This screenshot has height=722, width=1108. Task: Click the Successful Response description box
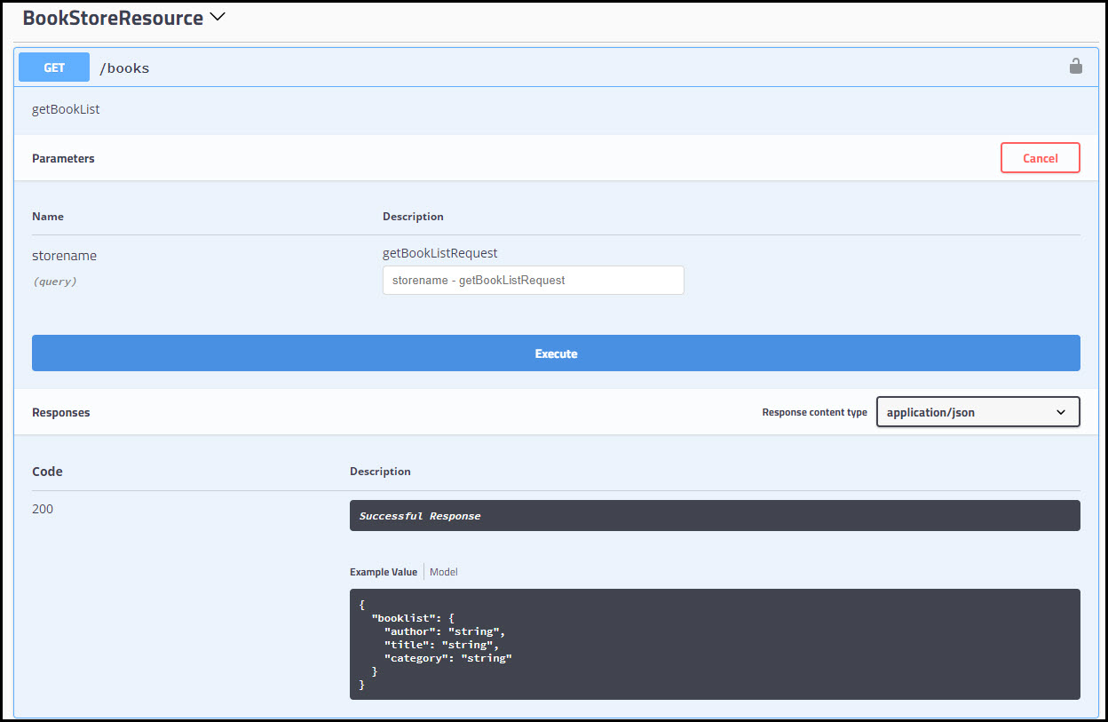714,516
